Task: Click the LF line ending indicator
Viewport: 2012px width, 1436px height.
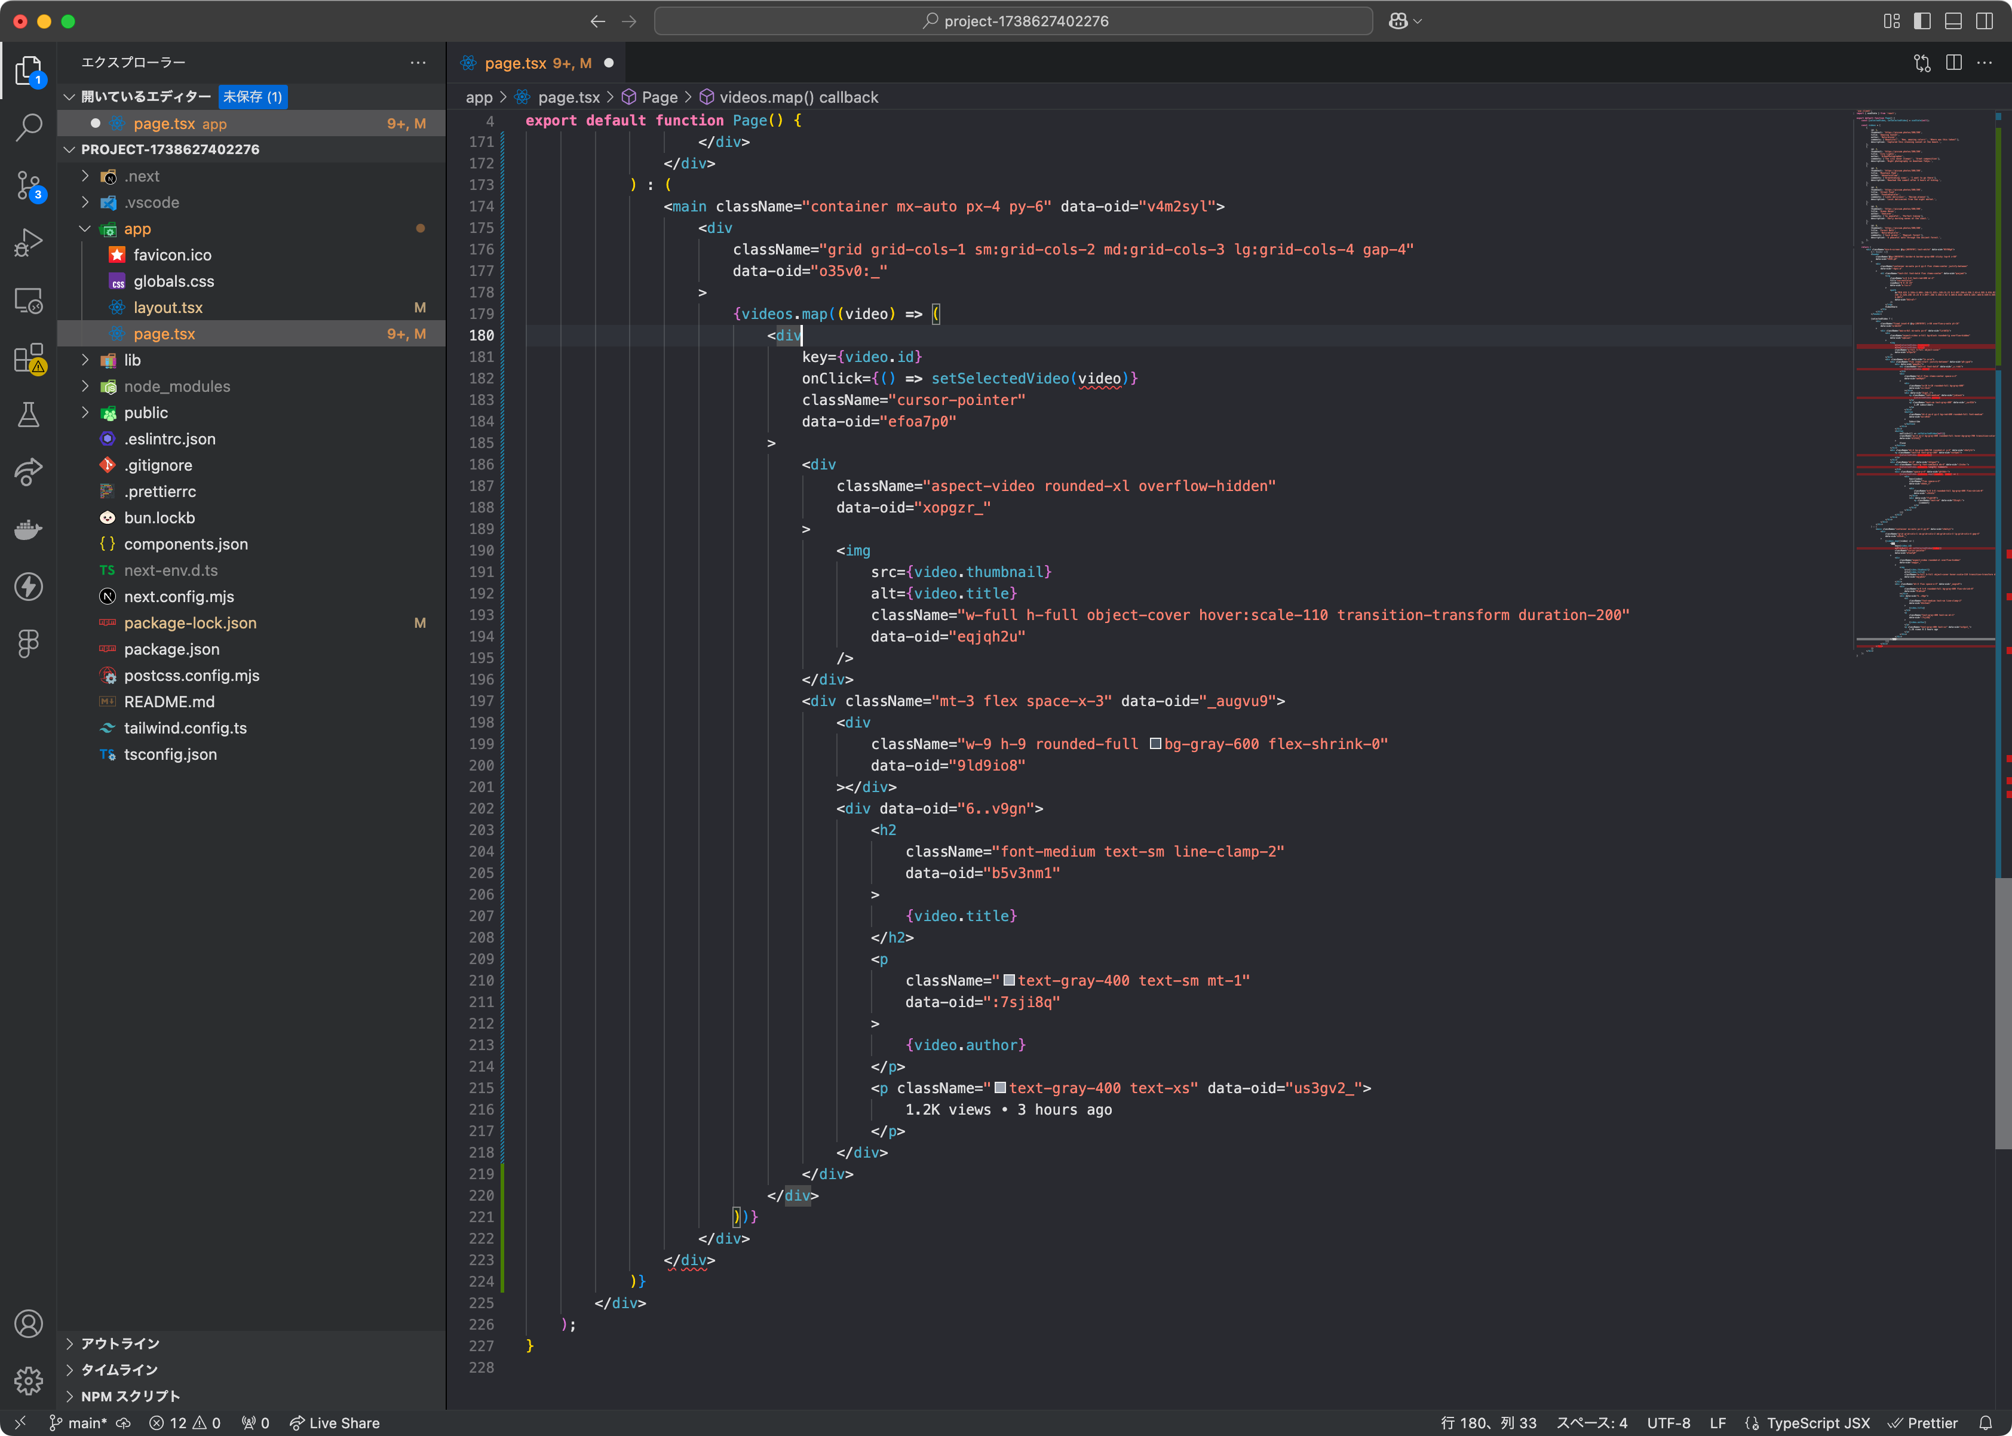Action: pos(1717,1423)
